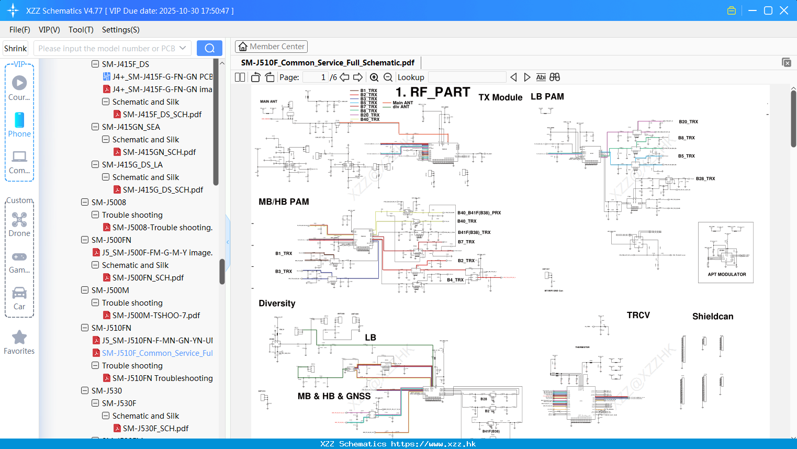Viewport: 797px width, 449px height.
Task: Collapse the SM-J500M node
Action: [85, 290]
